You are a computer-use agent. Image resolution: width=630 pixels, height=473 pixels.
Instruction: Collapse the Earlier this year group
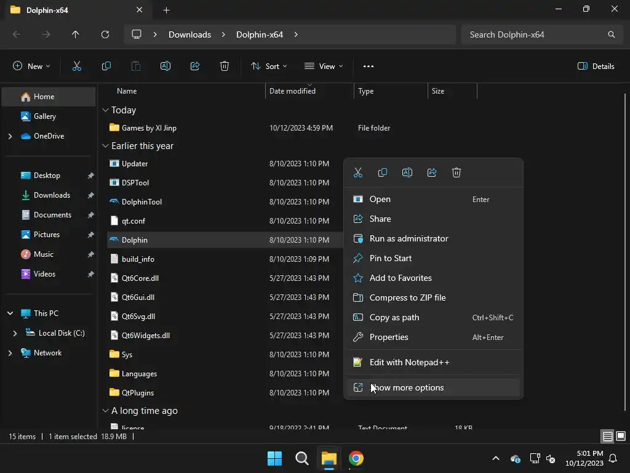[x=106, y=145]
